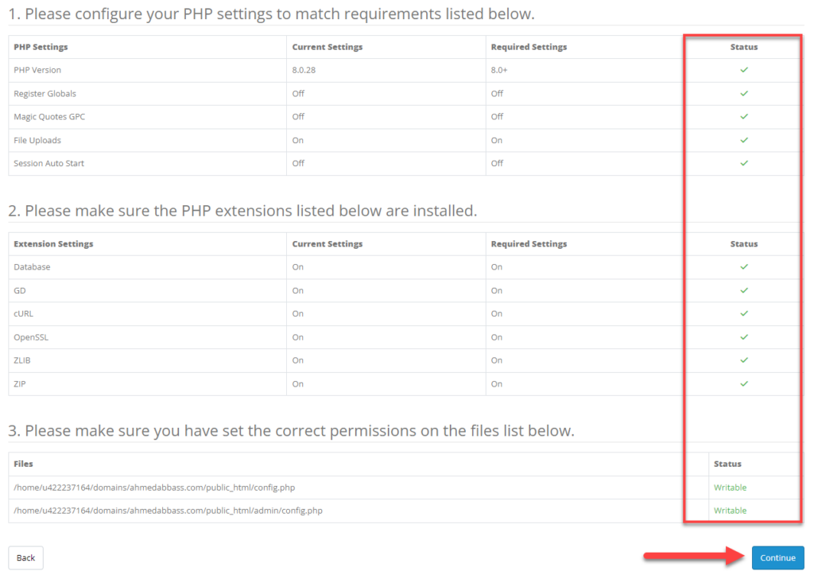Screen dimensions: 814x571
Task: Go back with the Back button
Action: pyautogui.click(x=25, y=557)
